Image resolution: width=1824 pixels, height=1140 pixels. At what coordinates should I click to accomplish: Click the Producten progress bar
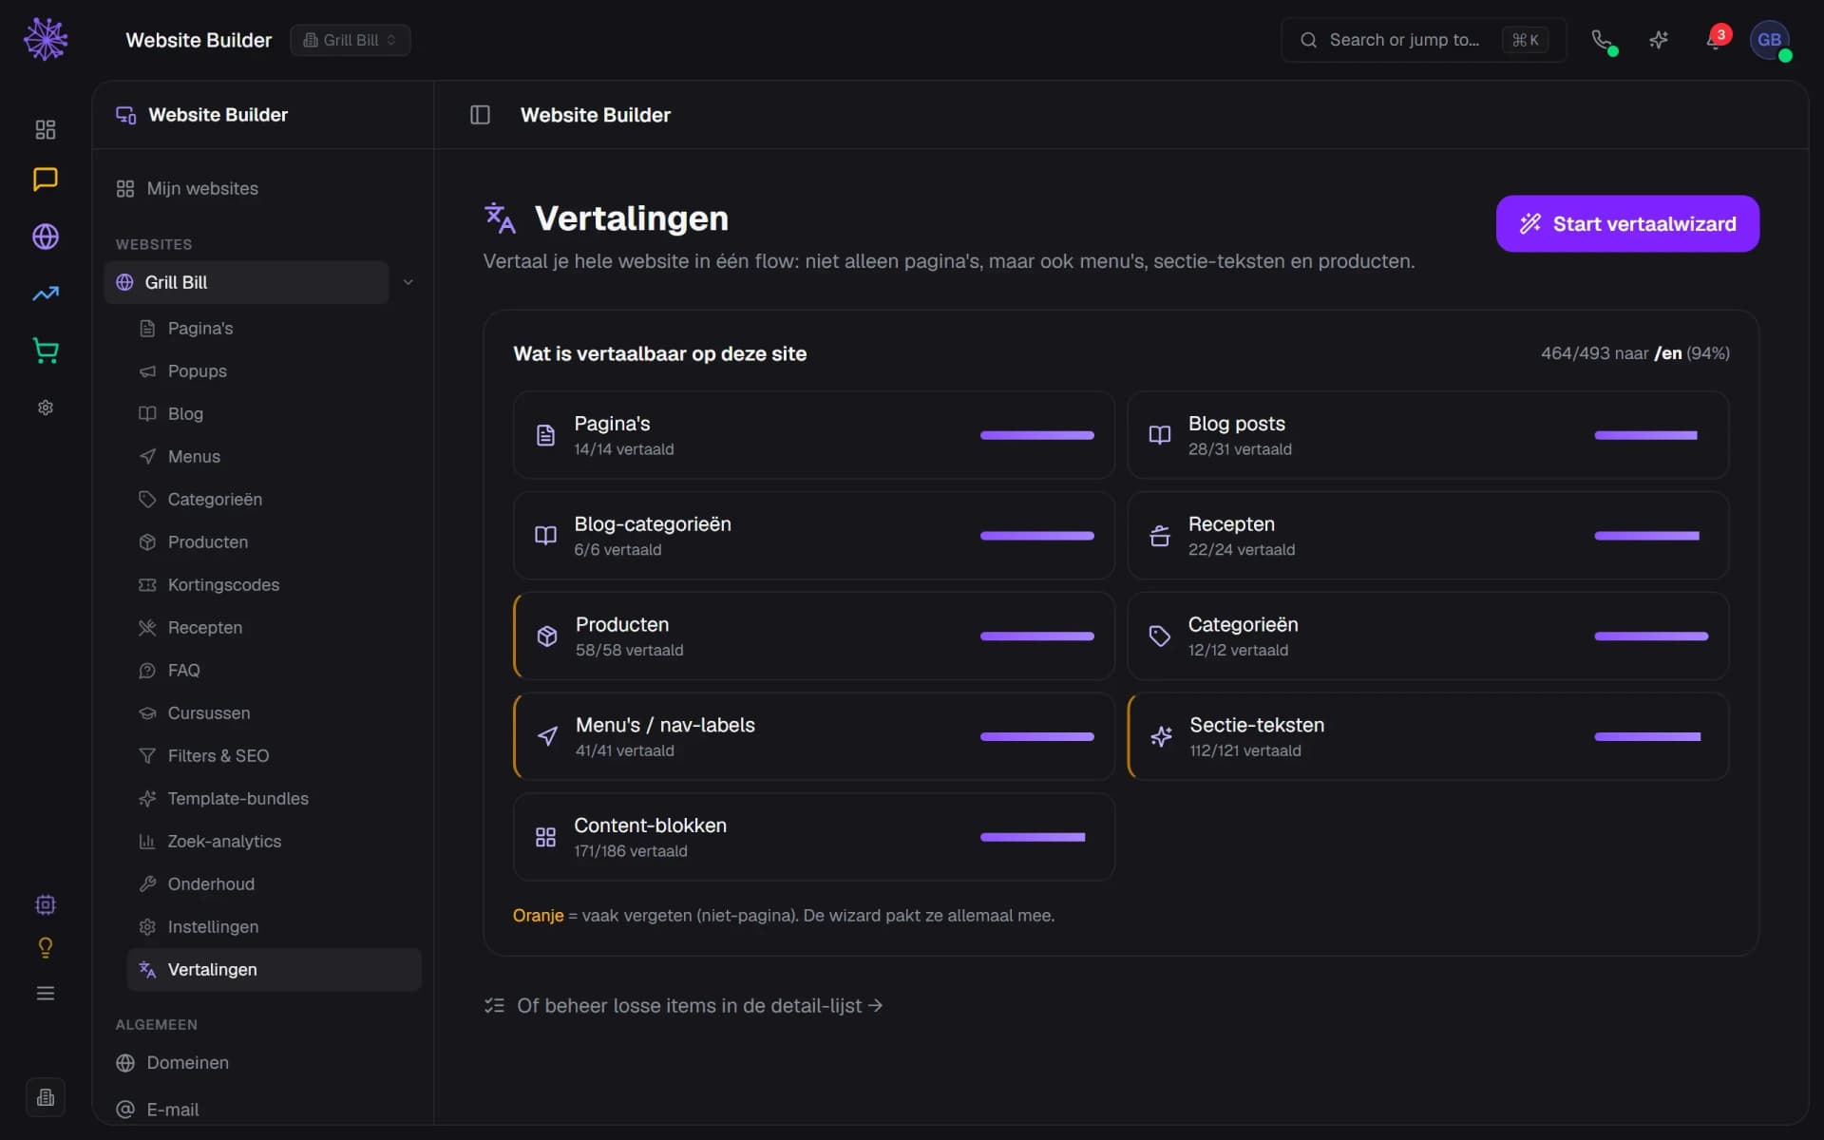click(1037, 636)
